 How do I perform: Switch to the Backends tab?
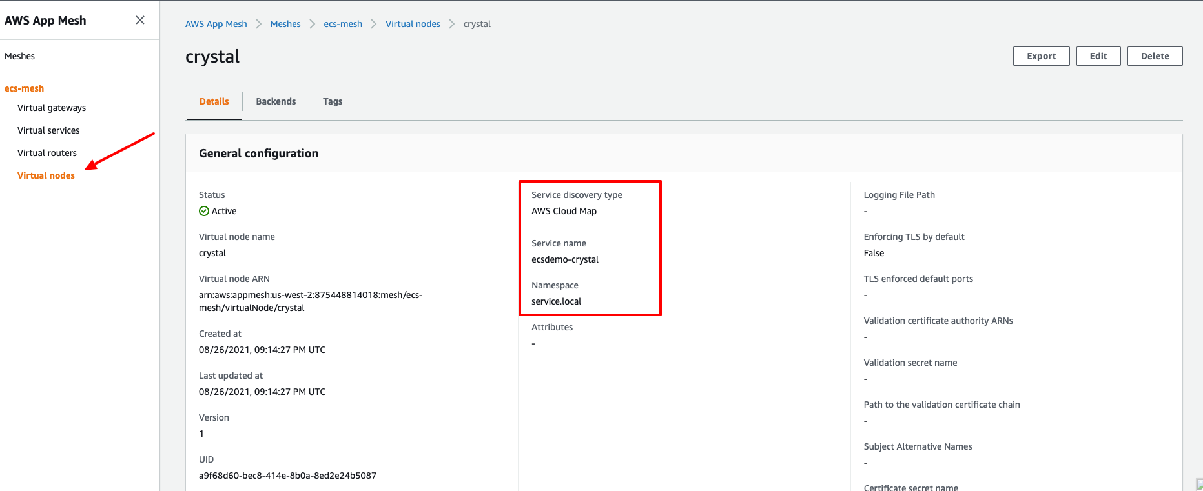[276, 101]
